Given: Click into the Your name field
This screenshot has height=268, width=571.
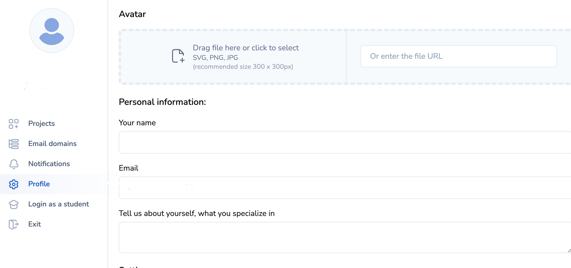Looking at the screenshot, I should (344, 142).
